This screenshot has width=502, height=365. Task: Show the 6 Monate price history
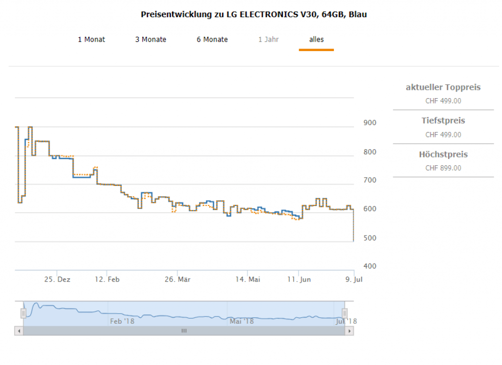pyautogui.click(x=212, y=40)
